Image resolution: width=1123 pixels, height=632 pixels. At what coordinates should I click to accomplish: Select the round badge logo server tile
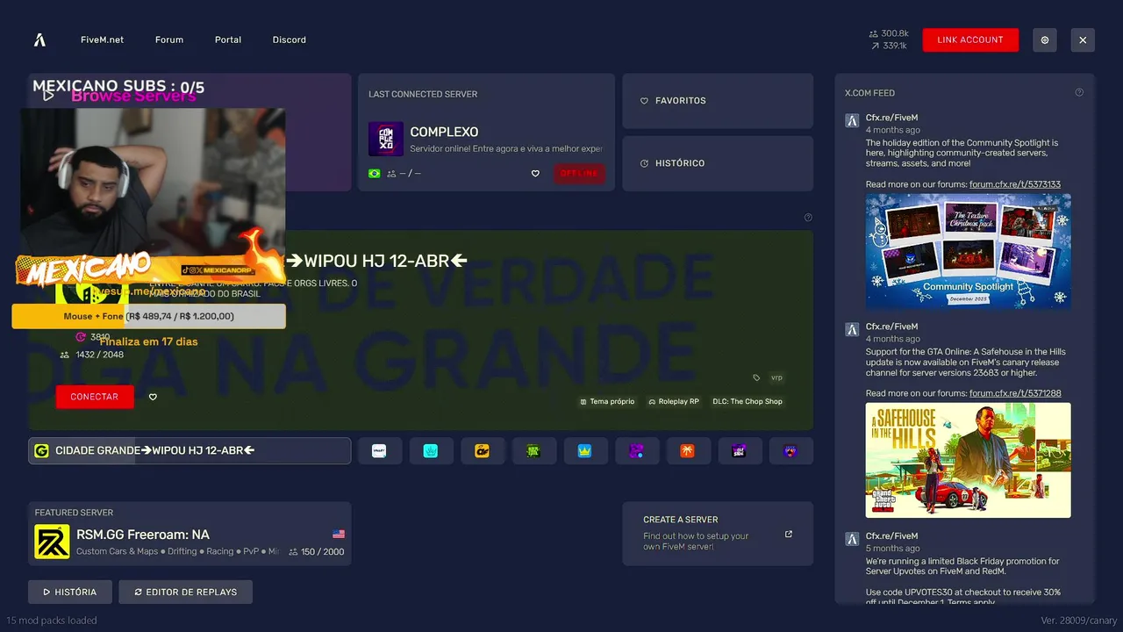pos(790,450)
